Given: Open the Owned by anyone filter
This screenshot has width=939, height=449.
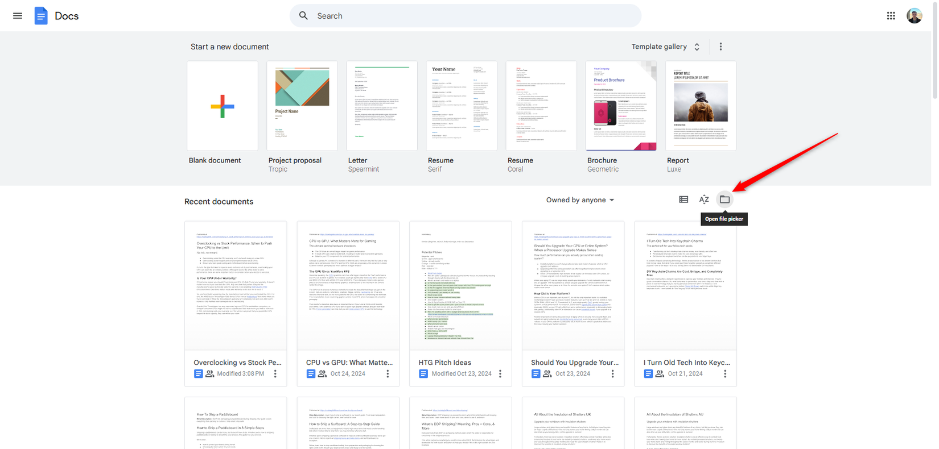Looking at the screenshot, I should (x=580, y=200).
